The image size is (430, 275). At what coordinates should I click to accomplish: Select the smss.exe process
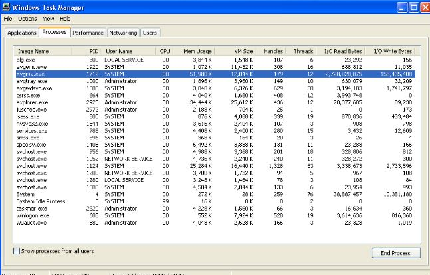pos(215,137)
